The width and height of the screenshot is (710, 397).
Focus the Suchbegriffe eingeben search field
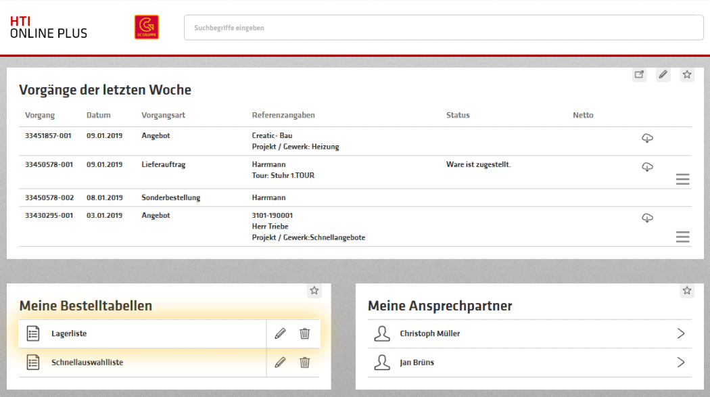pos(444,28)
